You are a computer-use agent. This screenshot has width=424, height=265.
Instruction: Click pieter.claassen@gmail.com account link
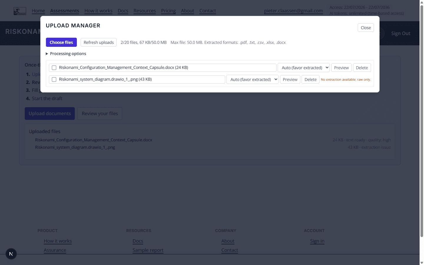coord(294,11)
